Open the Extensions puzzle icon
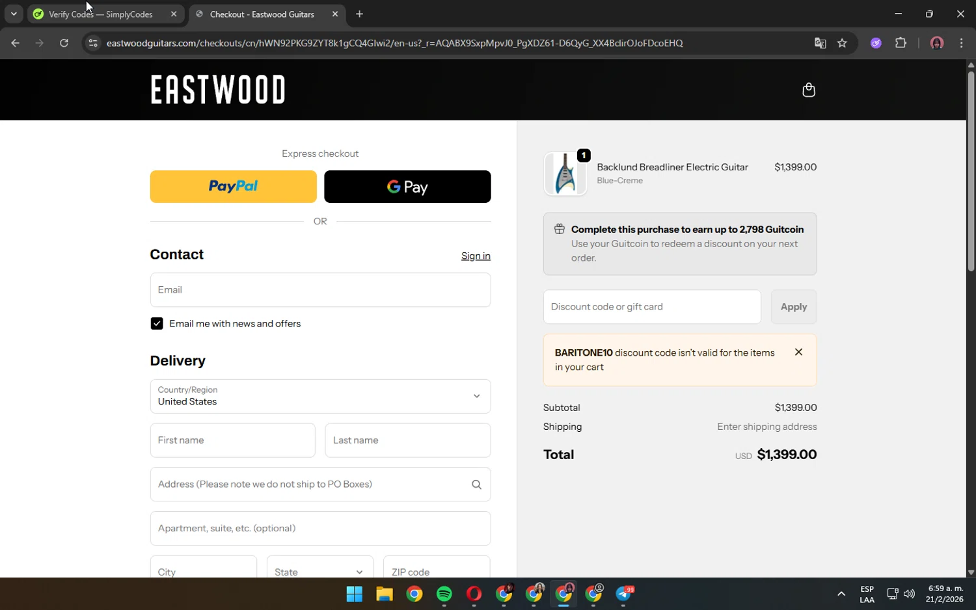 [901, 43]
